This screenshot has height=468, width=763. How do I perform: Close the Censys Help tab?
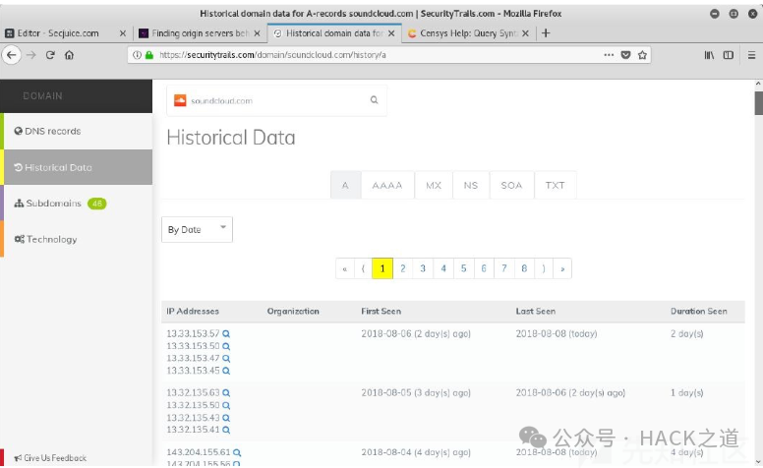(x=525, y=33)
